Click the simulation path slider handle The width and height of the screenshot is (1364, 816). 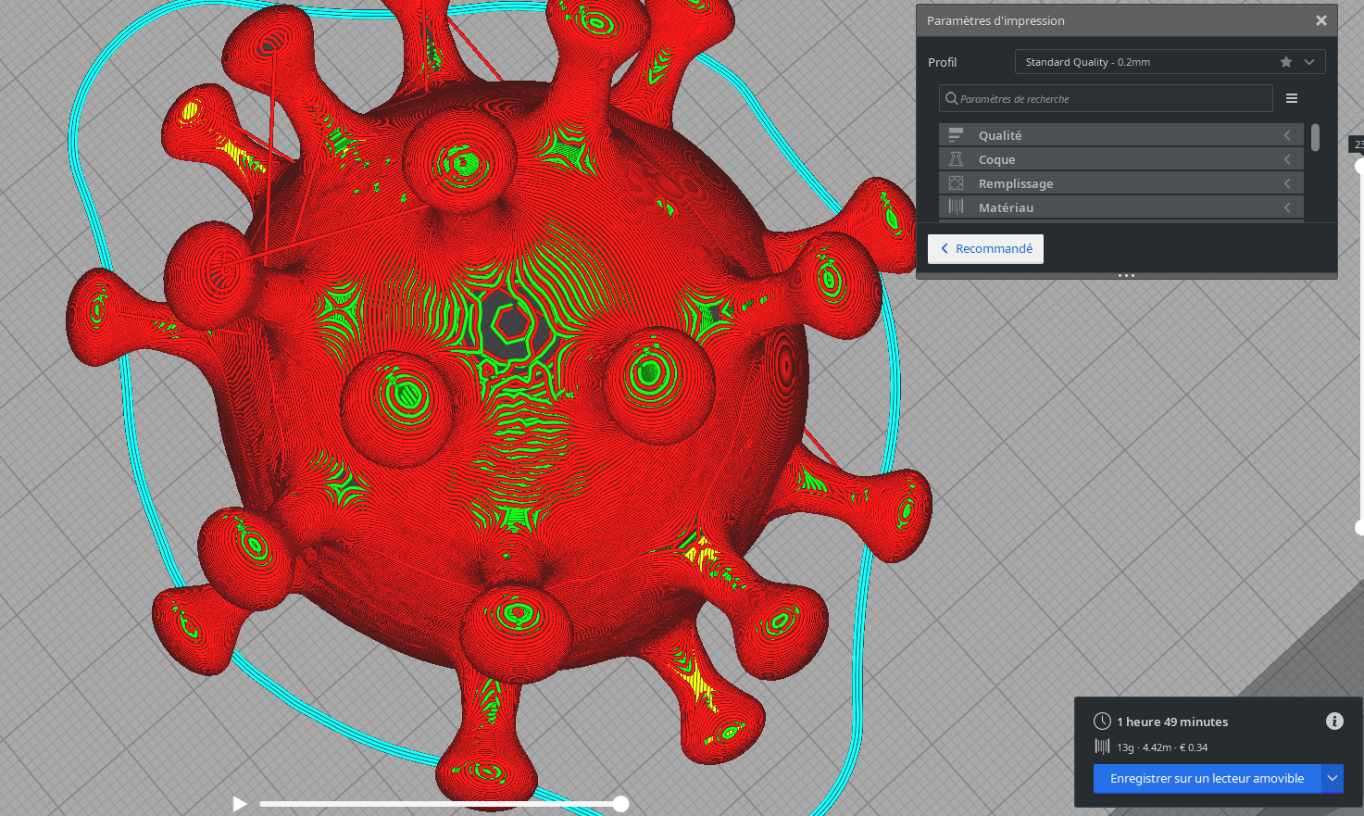pyautogui.click(x=621, y=804)
